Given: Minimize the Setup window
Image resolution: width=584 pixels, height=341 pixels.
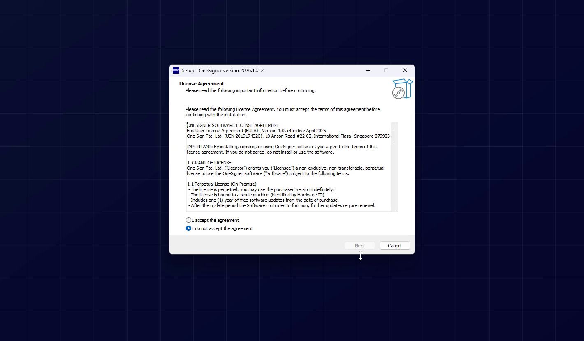Looking at the screenshot, I should pos(368,70).
